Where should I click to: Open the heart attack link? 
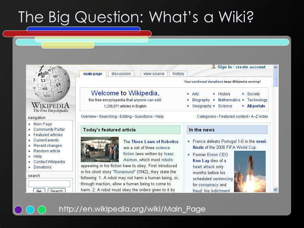click(204, 167)
